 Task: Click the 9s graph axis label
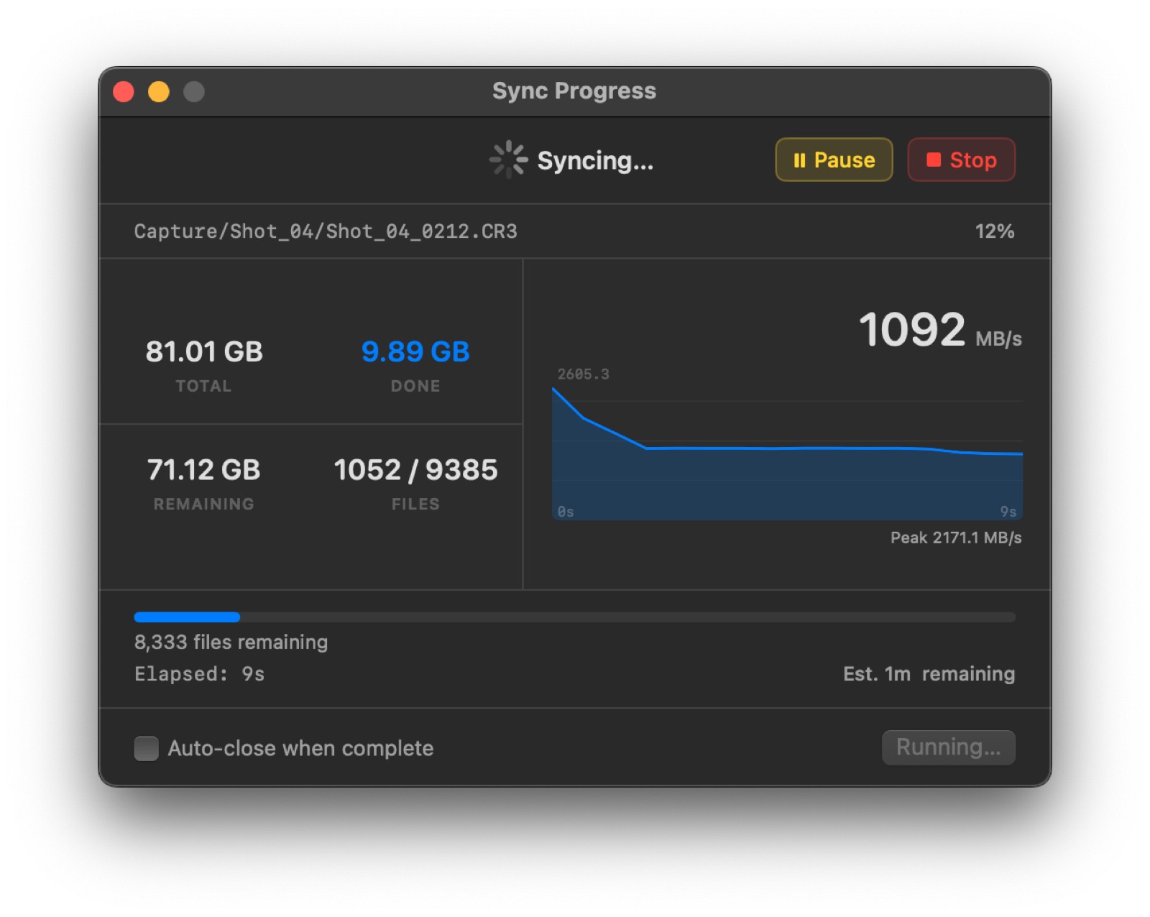coord(1008,512)
